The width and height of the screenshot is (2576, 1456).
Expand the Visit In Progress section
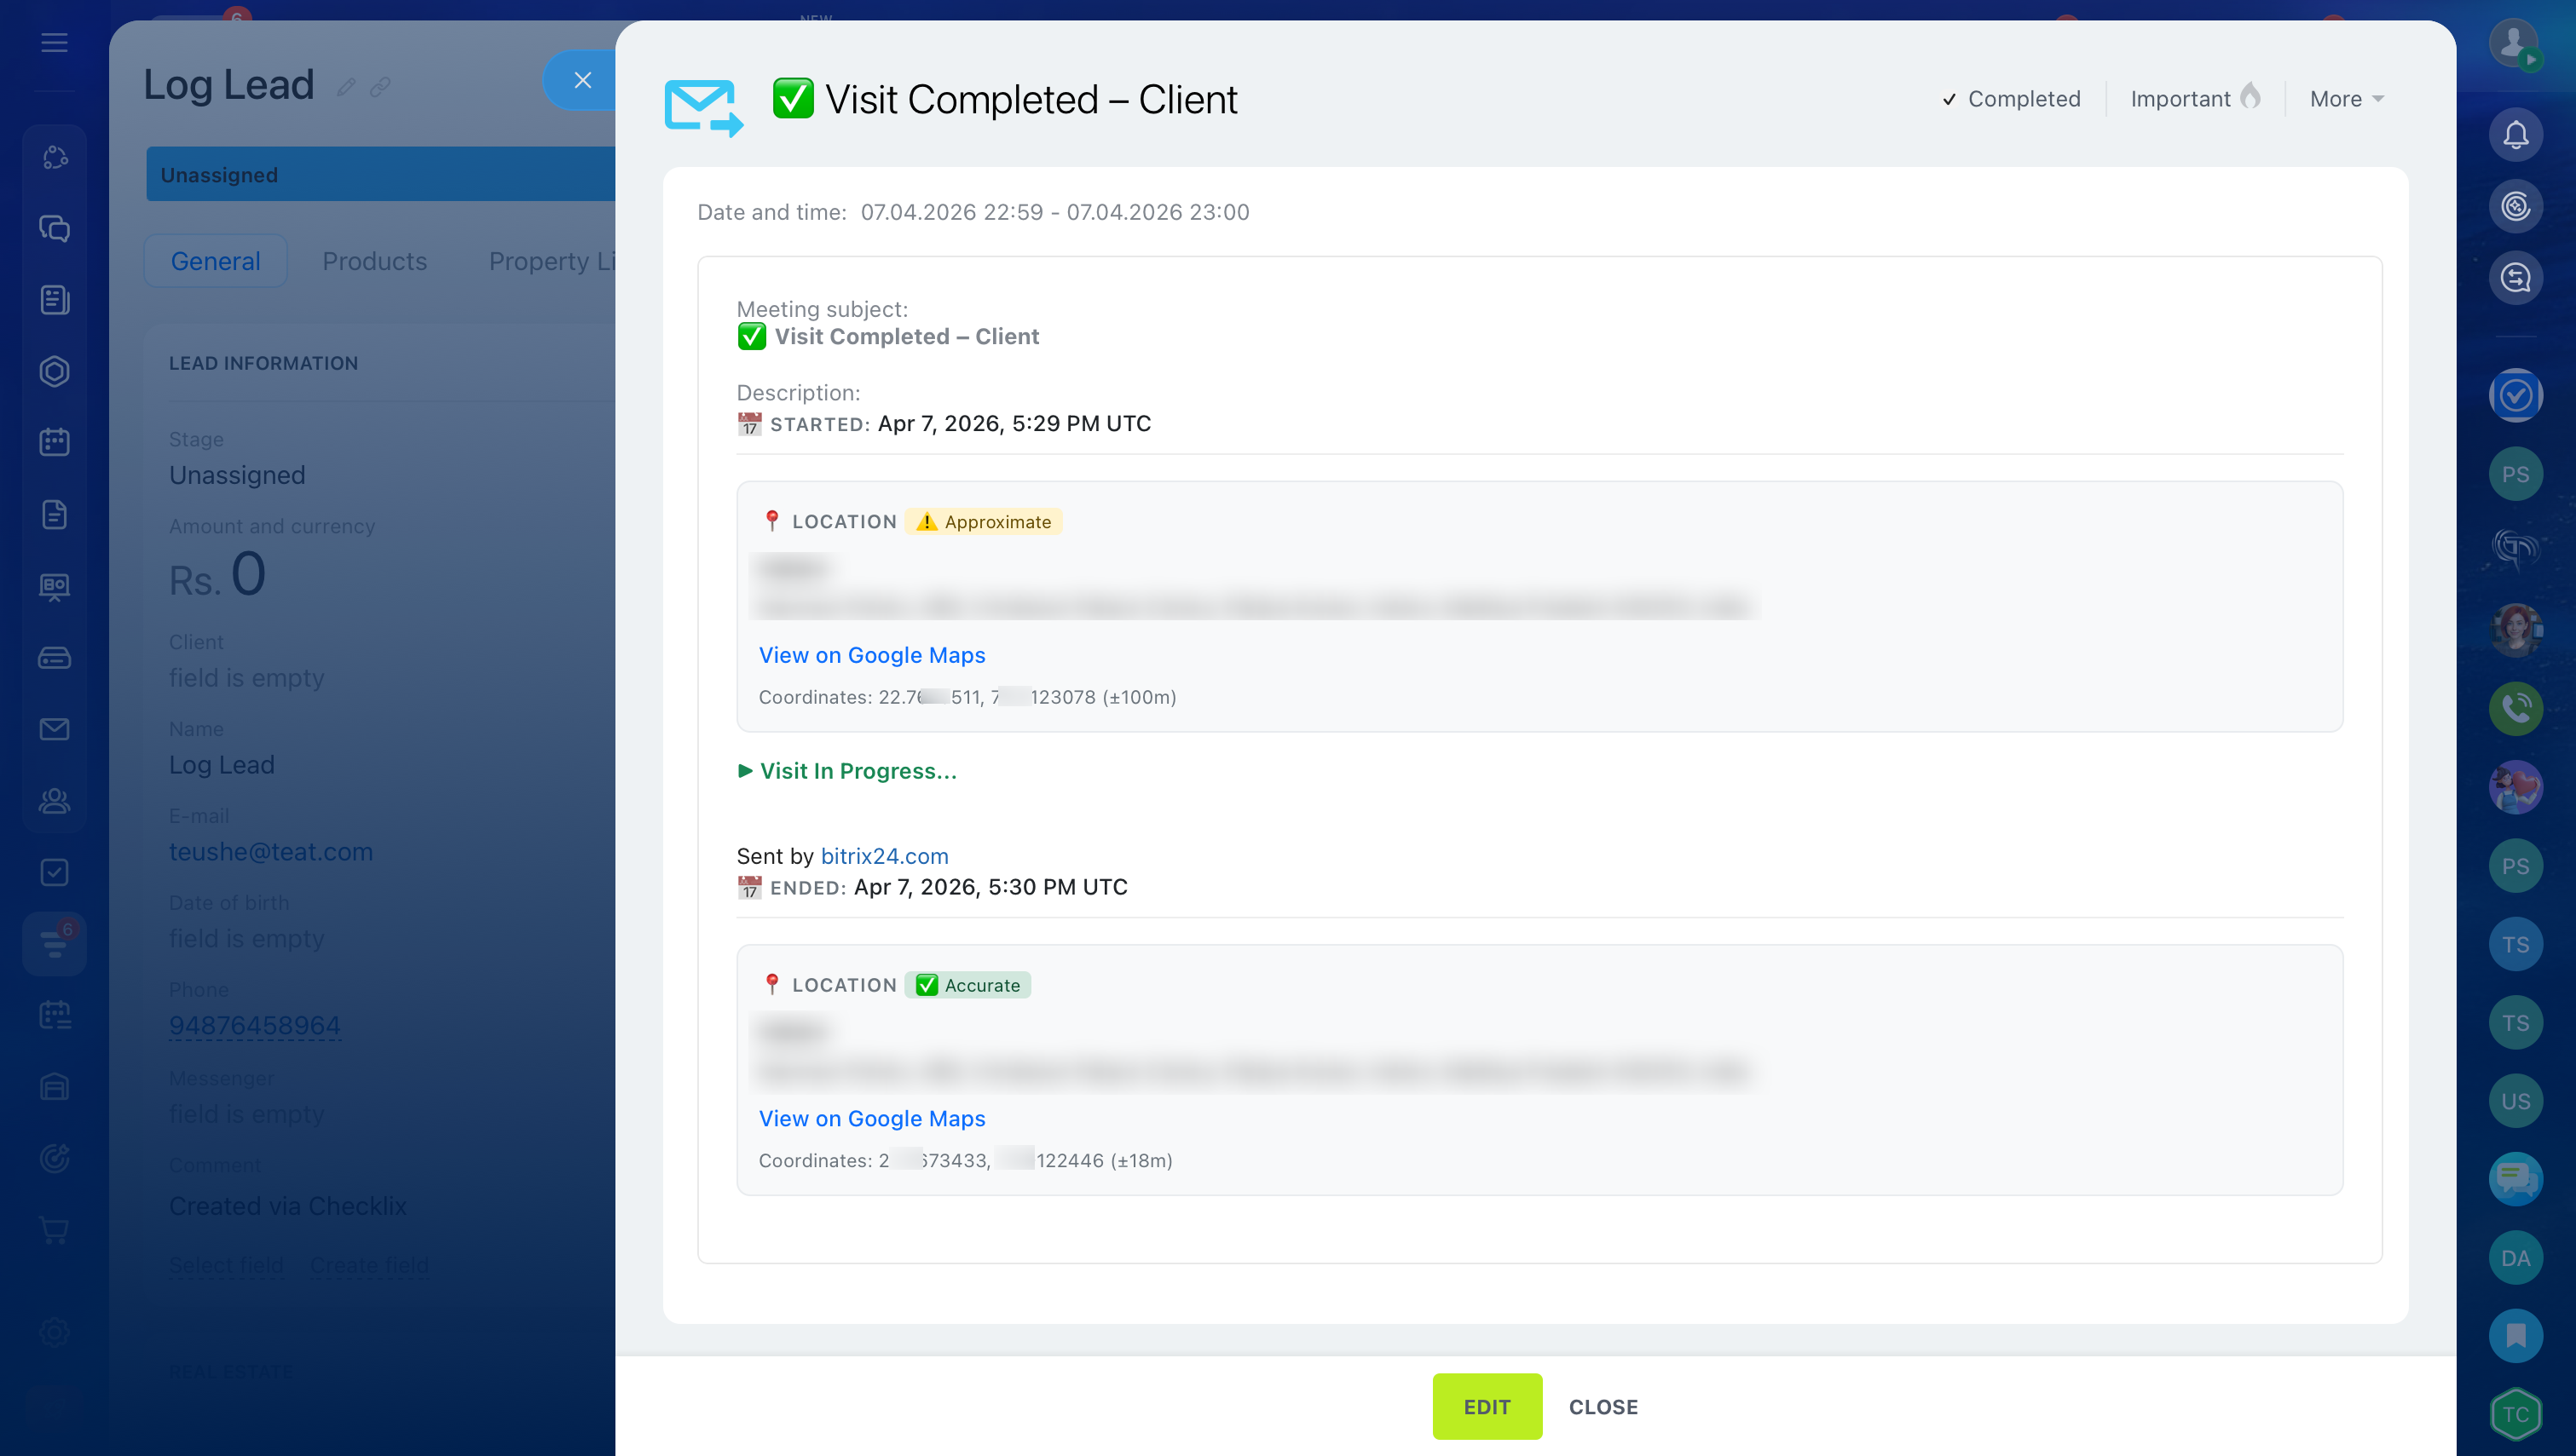(x=846, y=771)
